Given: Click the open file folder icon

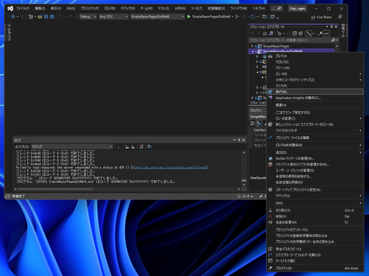Looking at the screenshot, I should (x=40, y=17).
